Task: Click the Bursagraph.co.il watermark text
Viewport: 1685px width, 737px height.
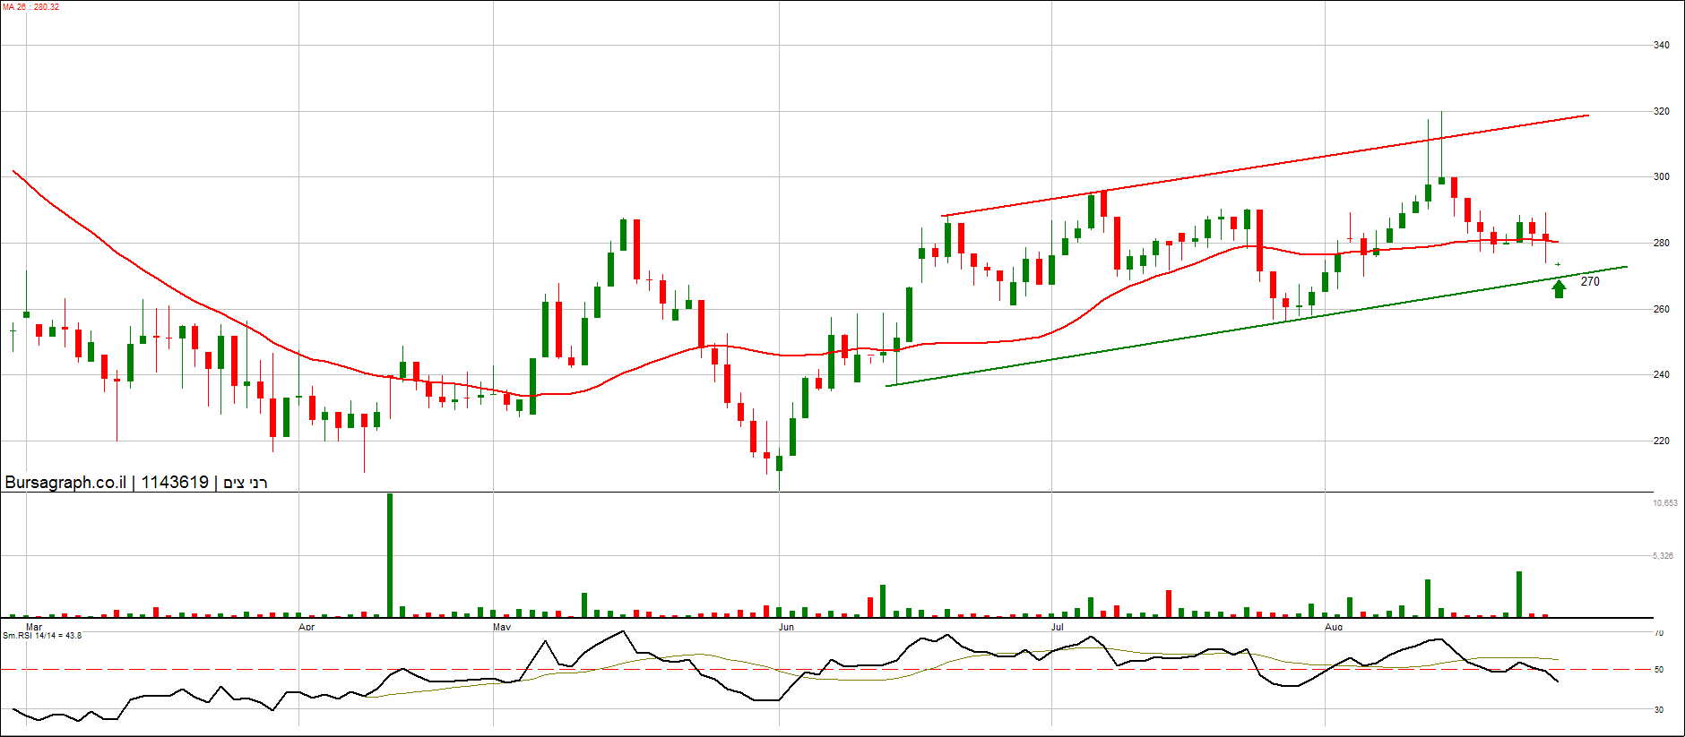Action: tap(65, 483)
